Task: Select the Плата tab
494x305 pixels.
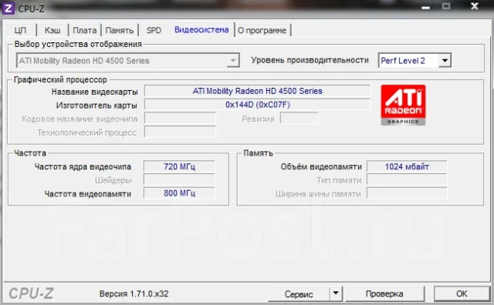Action: pyautogui.click(x=84, y=30)
